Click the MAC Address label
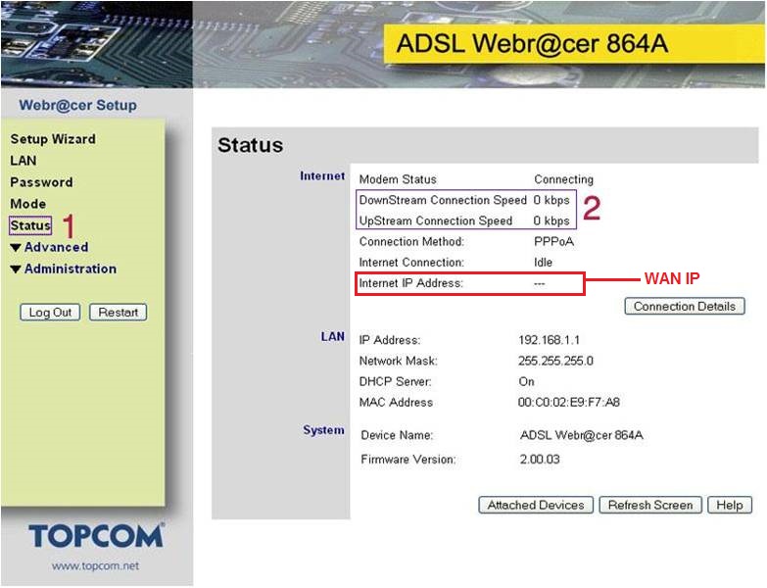Screen dimensions: 767x588 [x=396, y=402]
